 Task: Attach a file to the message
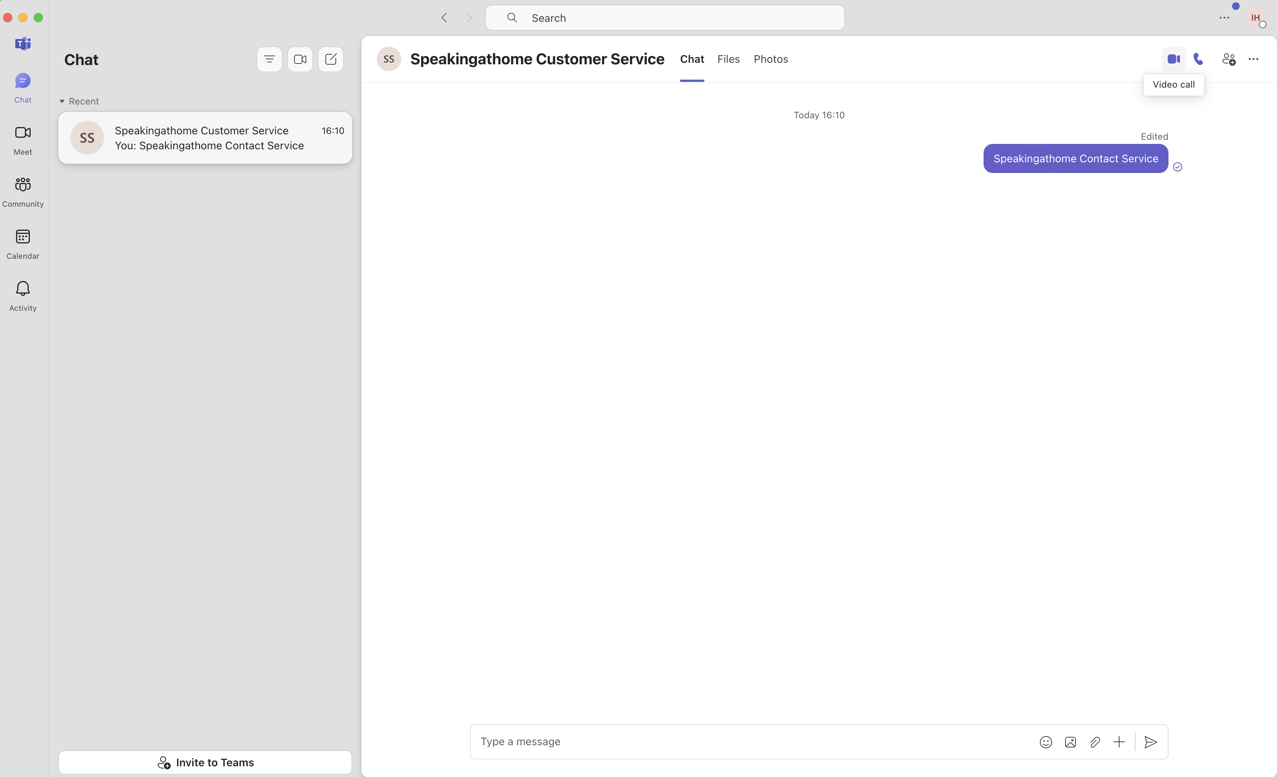1095,742
